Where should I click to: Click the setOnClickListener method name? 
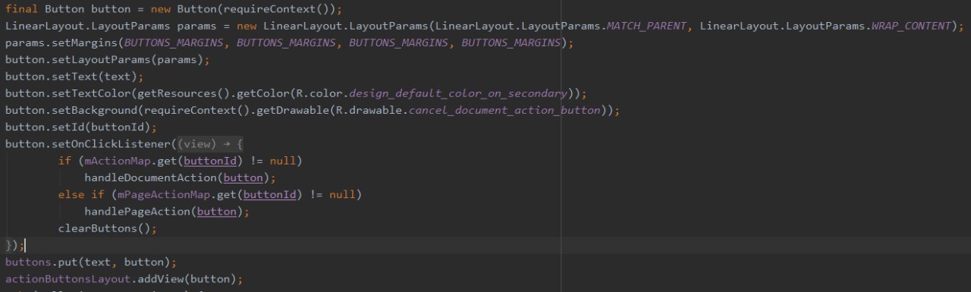(110, 144)
